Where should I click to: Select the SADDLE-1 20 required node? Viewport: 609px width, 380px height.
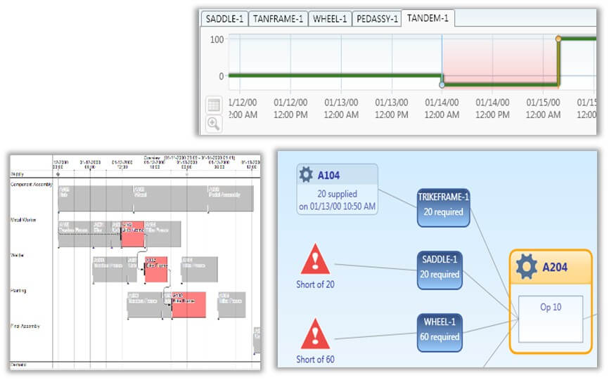(x=440, y=270)
